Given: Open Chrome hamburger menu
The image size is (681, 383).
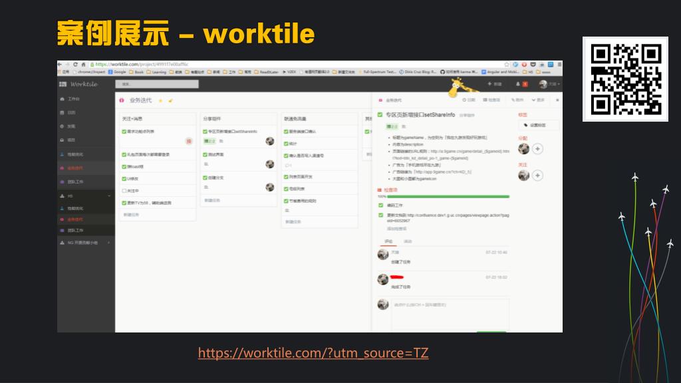Looking at the screenshot, I should tap(559, 64).
